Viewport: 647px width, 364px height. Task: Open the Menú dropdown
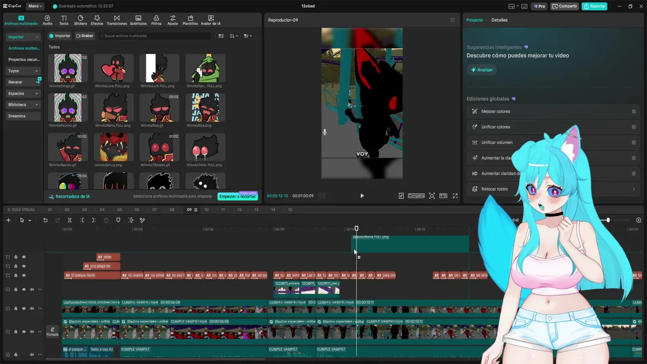point(35,6)
